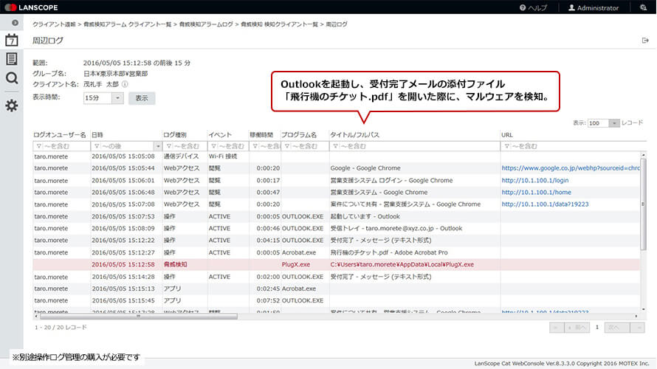Screen dimensions: 657x369
Task: Open the settings gear in the left sidebar
Action: (12, 106)
